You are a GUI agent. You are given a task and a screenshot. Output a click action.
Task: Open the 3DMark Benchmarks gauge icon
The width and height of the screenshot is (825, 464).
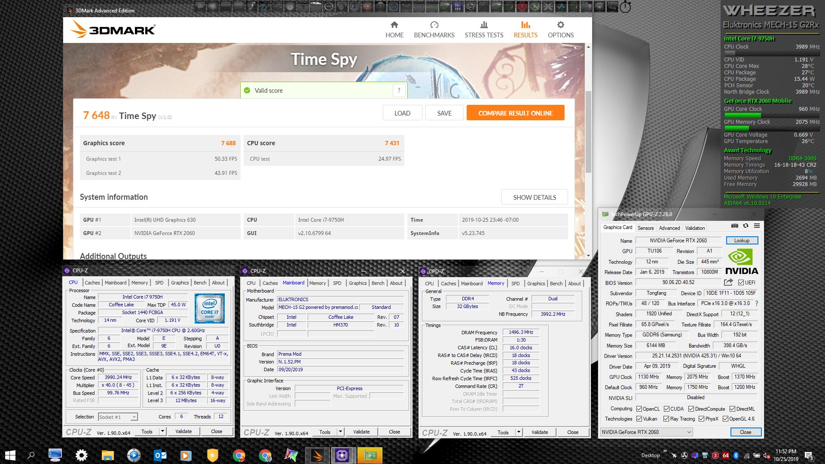pos(434,25)
